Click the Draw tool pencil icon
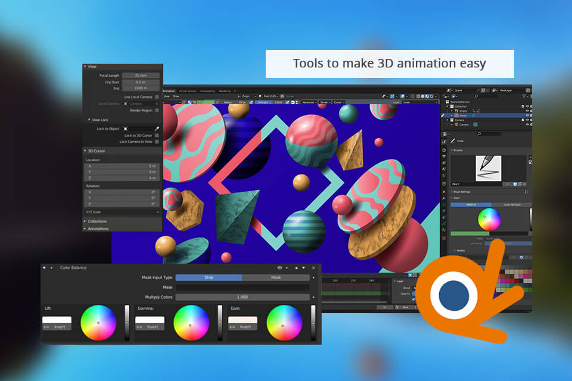 pyautogui.click(x=453, y=141)
